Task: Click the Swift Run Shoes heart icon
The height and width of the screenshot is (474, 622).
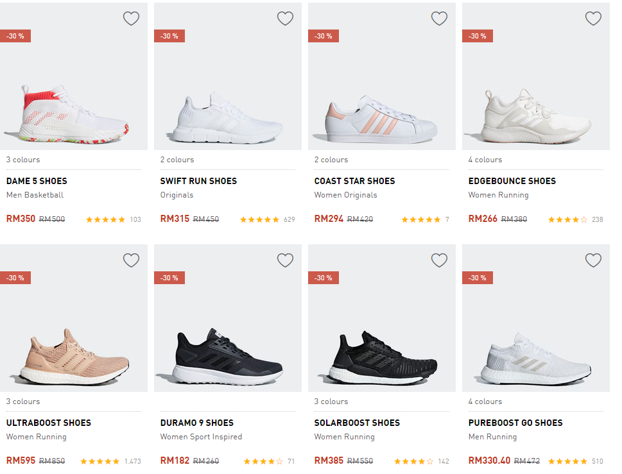Action: (285, 19)
